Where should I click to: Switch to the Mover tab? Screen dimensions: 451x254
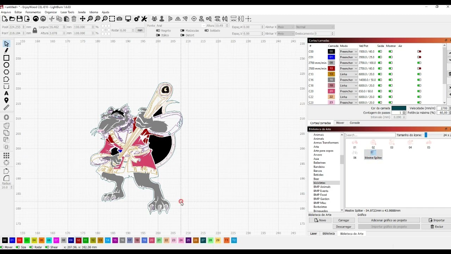(x=340, y=123)
